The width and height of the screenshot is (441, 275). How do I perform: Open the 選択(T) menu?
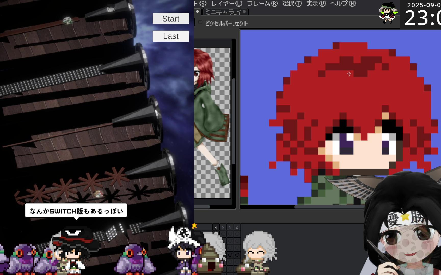292,4
